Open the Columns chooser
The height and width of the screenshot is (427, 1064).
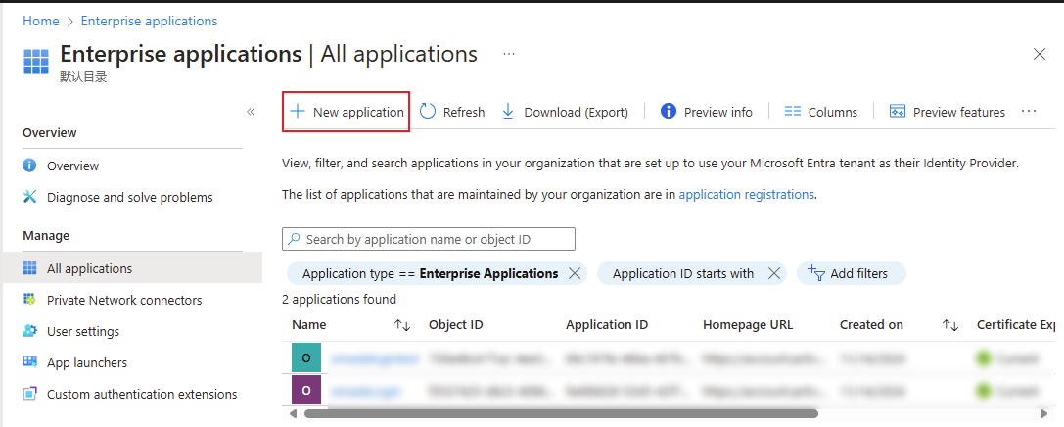point(820,112)
